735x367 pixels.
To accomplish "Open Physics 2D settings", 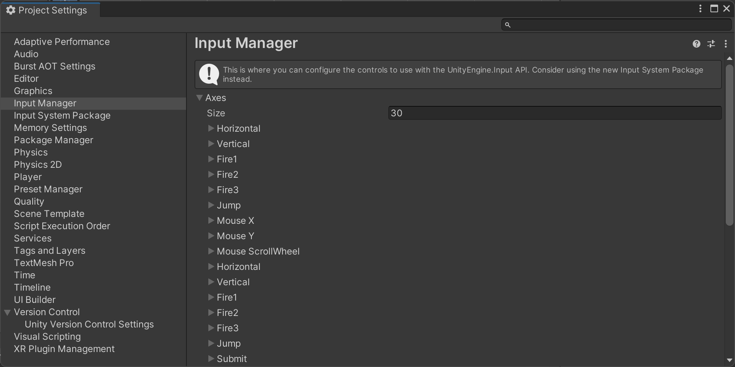I will coord(38,164).
